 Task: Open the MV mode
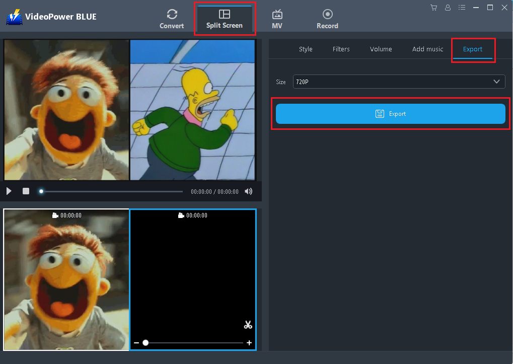tap(277, 17)
